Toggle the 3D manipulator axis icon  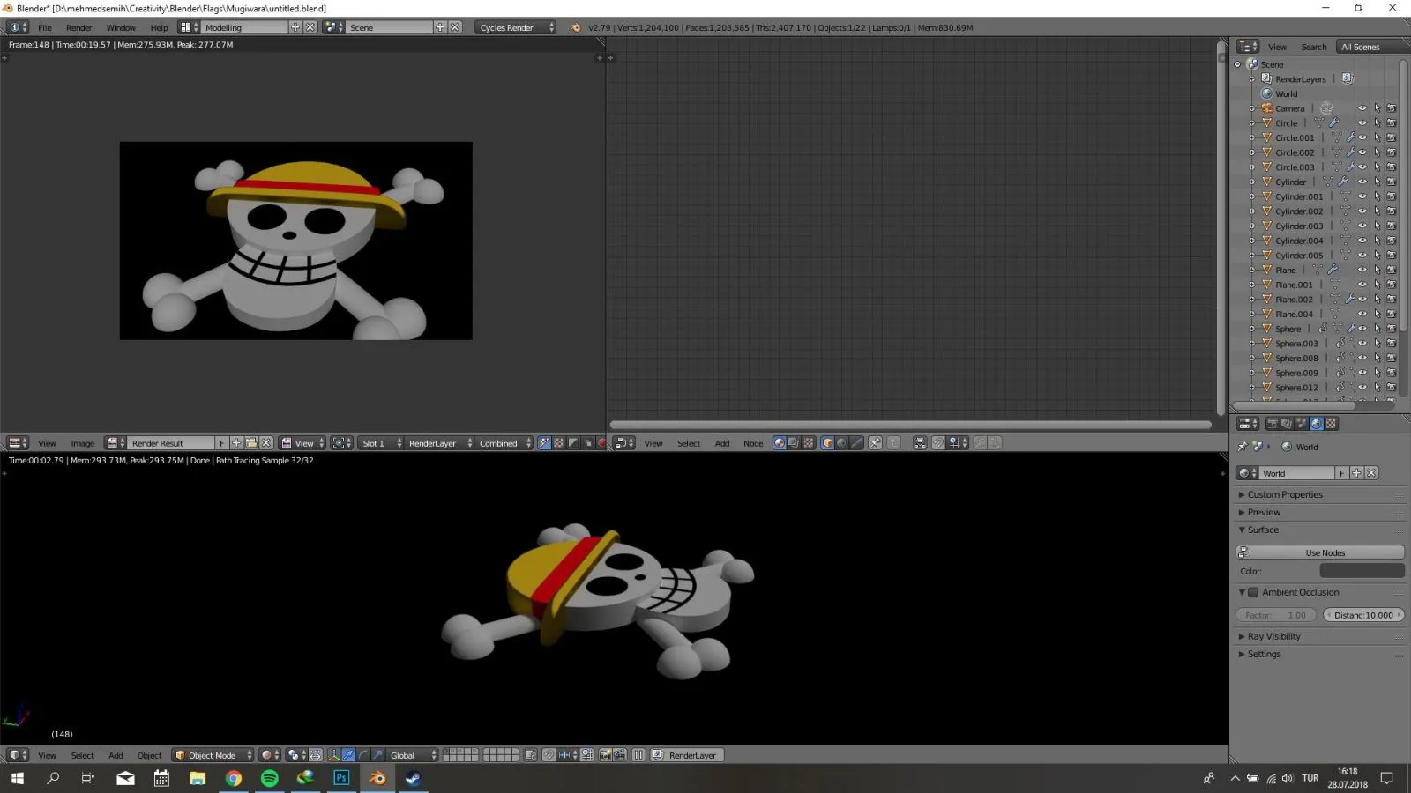pyautogui.click(x=333, y=755)
